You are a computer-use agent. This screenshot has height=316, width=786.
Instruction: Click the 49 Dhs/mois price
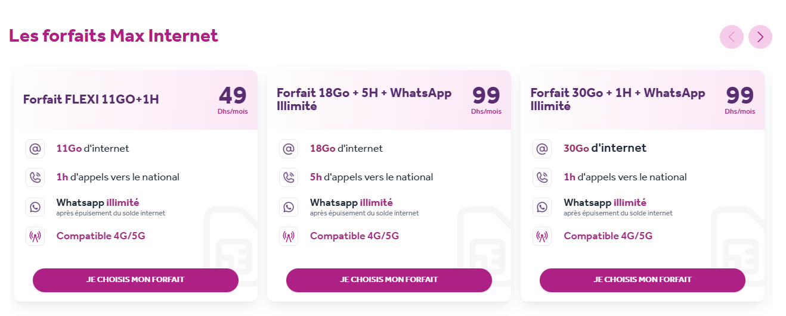click(x=233, y=99)
